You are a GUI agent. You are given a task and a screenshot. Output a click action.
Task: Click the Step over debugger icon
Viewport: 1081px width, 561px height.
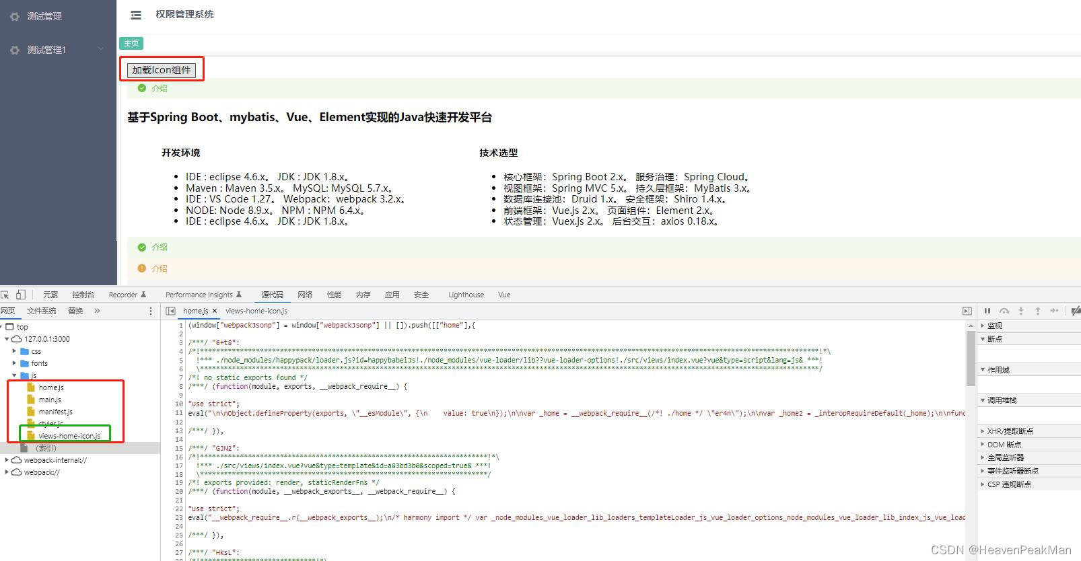[x=1004, y=311]
